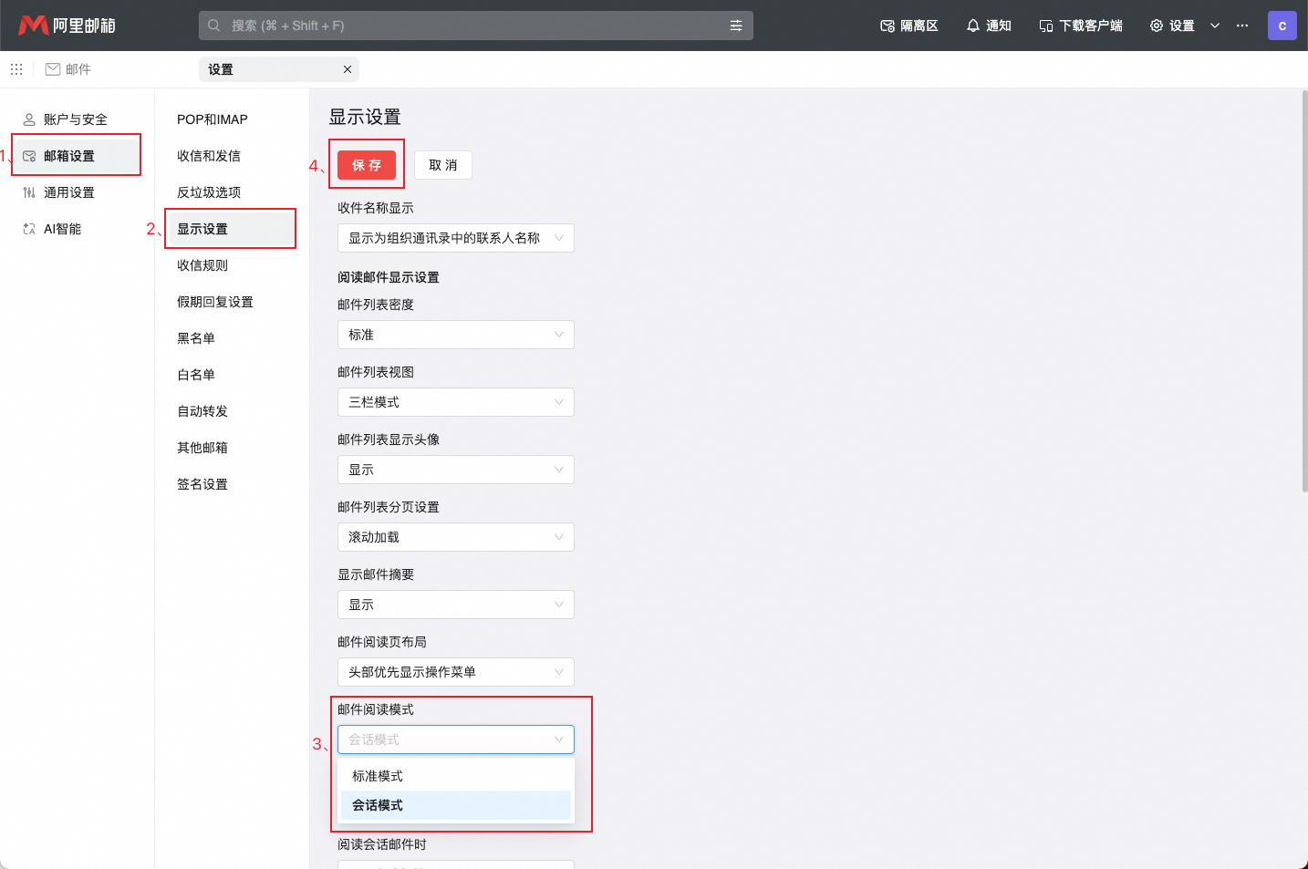Go to 账户与安全 in sidebar
The image size is (1308, 869).
click(x=75, y=119)
